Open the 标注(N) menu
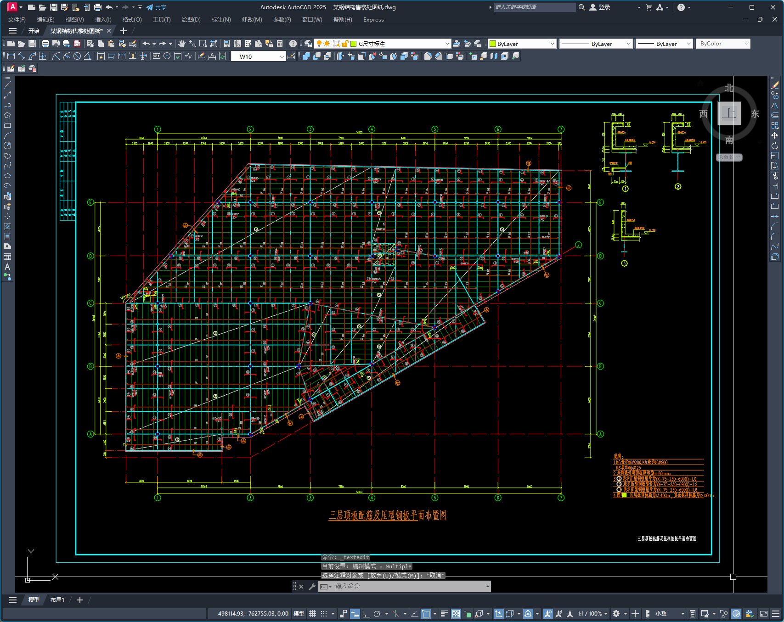This screenshot has width=784, height=622. click(x=221, y=20)
